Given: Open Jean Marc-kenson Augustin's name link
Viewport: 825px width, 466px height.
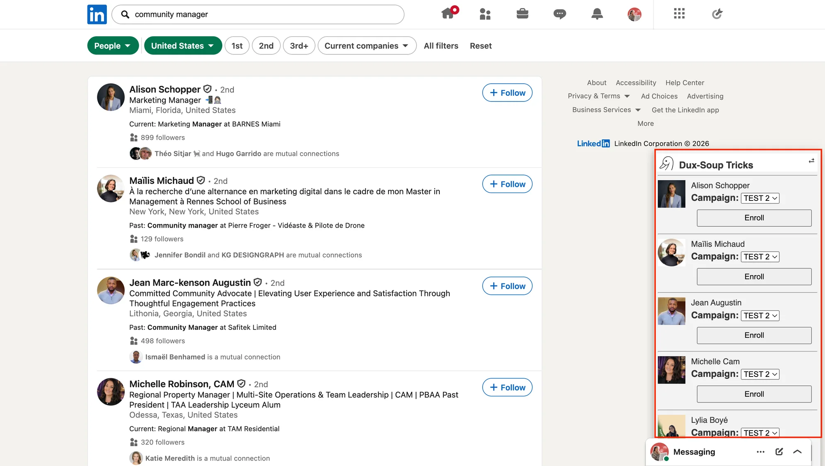Looking at the screenshot, I should pos(190,282).
